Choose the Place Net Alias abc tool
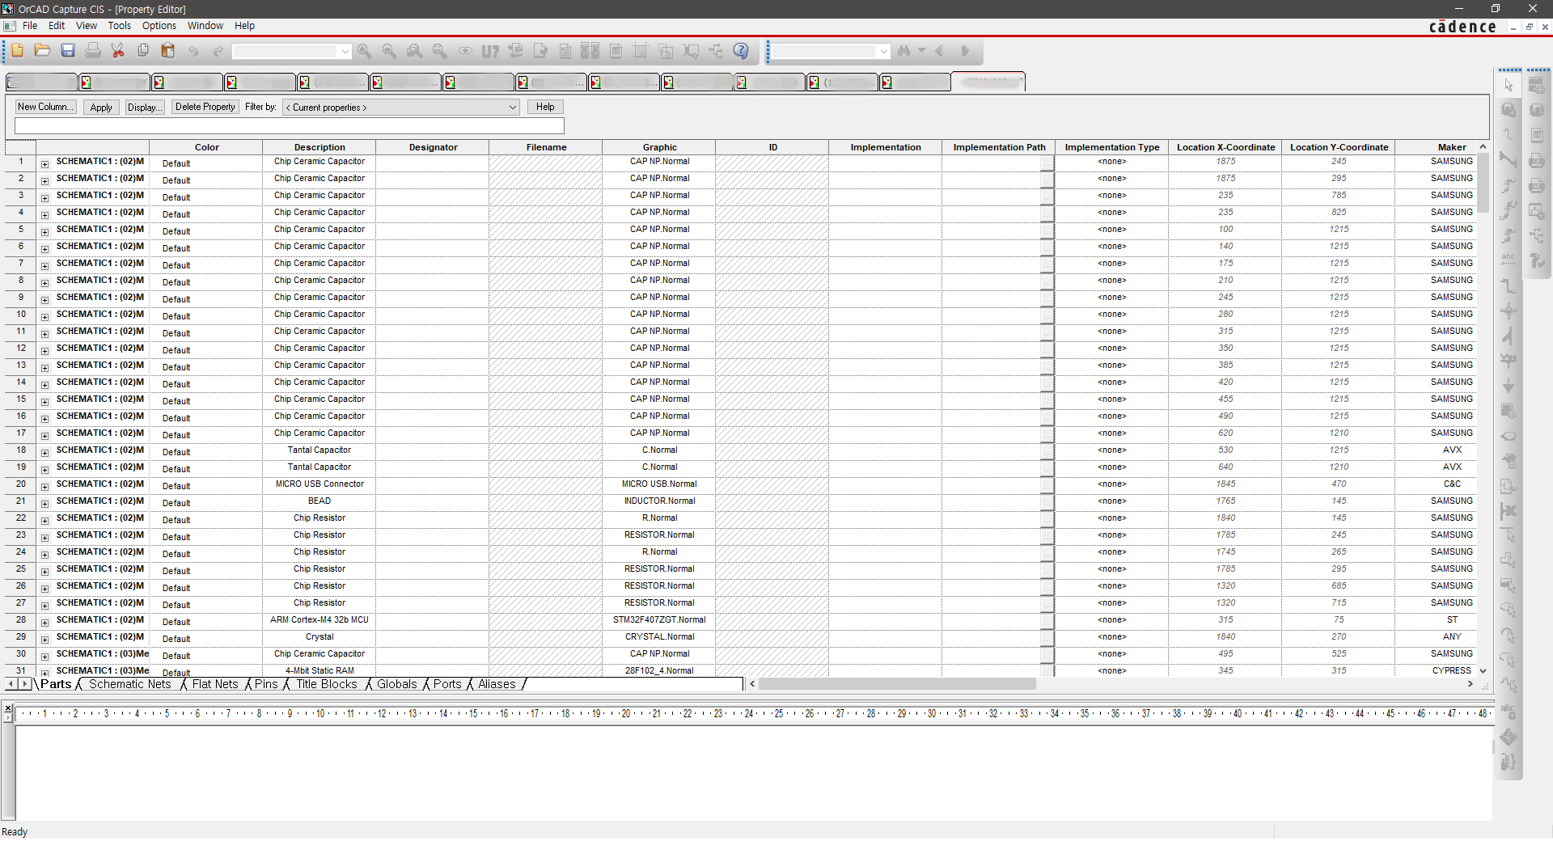Screen dimensions: 1553x841 pyautogui.click(x=1509, y=260)
